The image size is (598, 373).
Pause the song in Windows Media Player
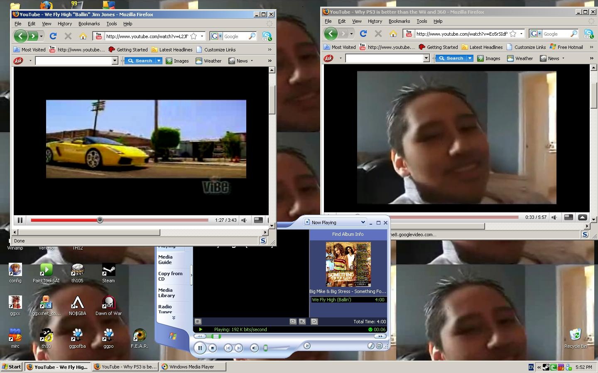pos(200,348)
